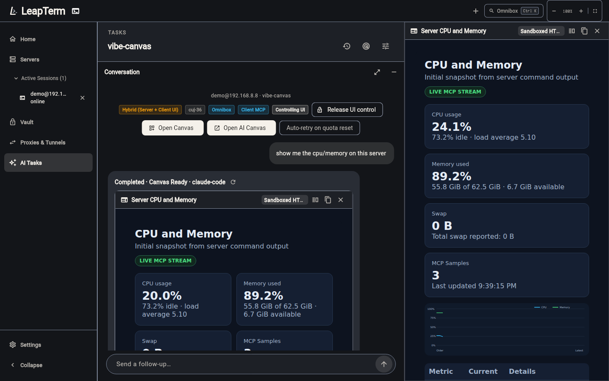Click the Client MCP badge
Screen dimensions: 609x381
click(x=253, y=110)
